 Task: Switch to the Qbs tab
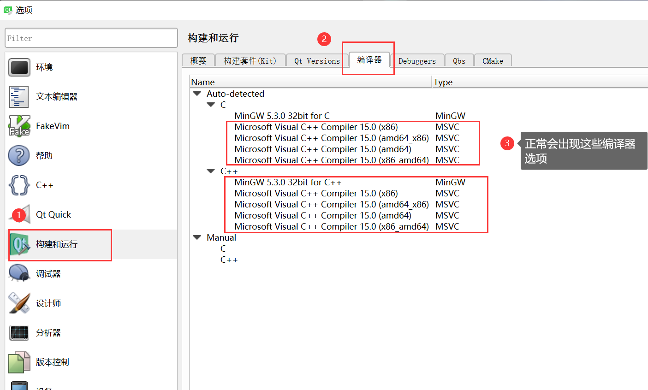click(x=459, y=60)
